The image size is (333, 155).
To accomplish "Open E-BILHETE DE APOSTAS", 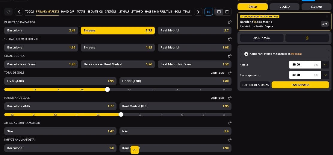I will 255,85.
